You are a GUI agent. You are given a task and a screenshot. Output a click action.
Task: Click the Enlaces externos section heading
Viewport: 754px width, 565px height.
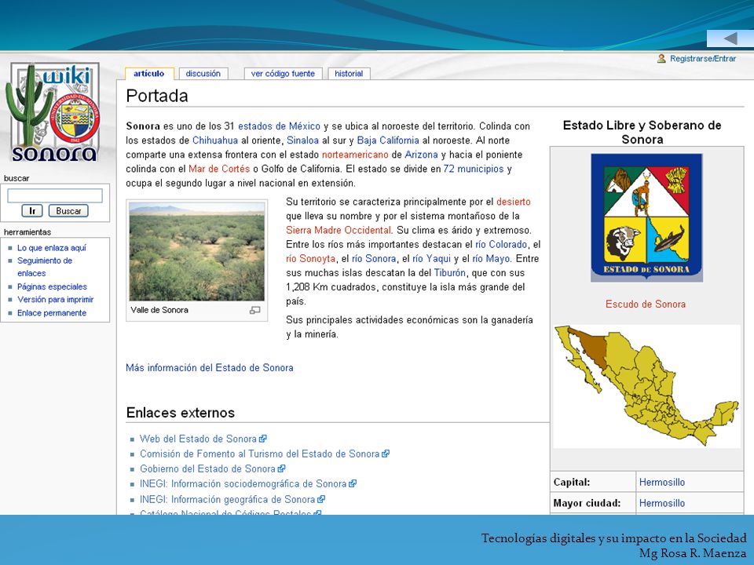(x=181, y=413)
